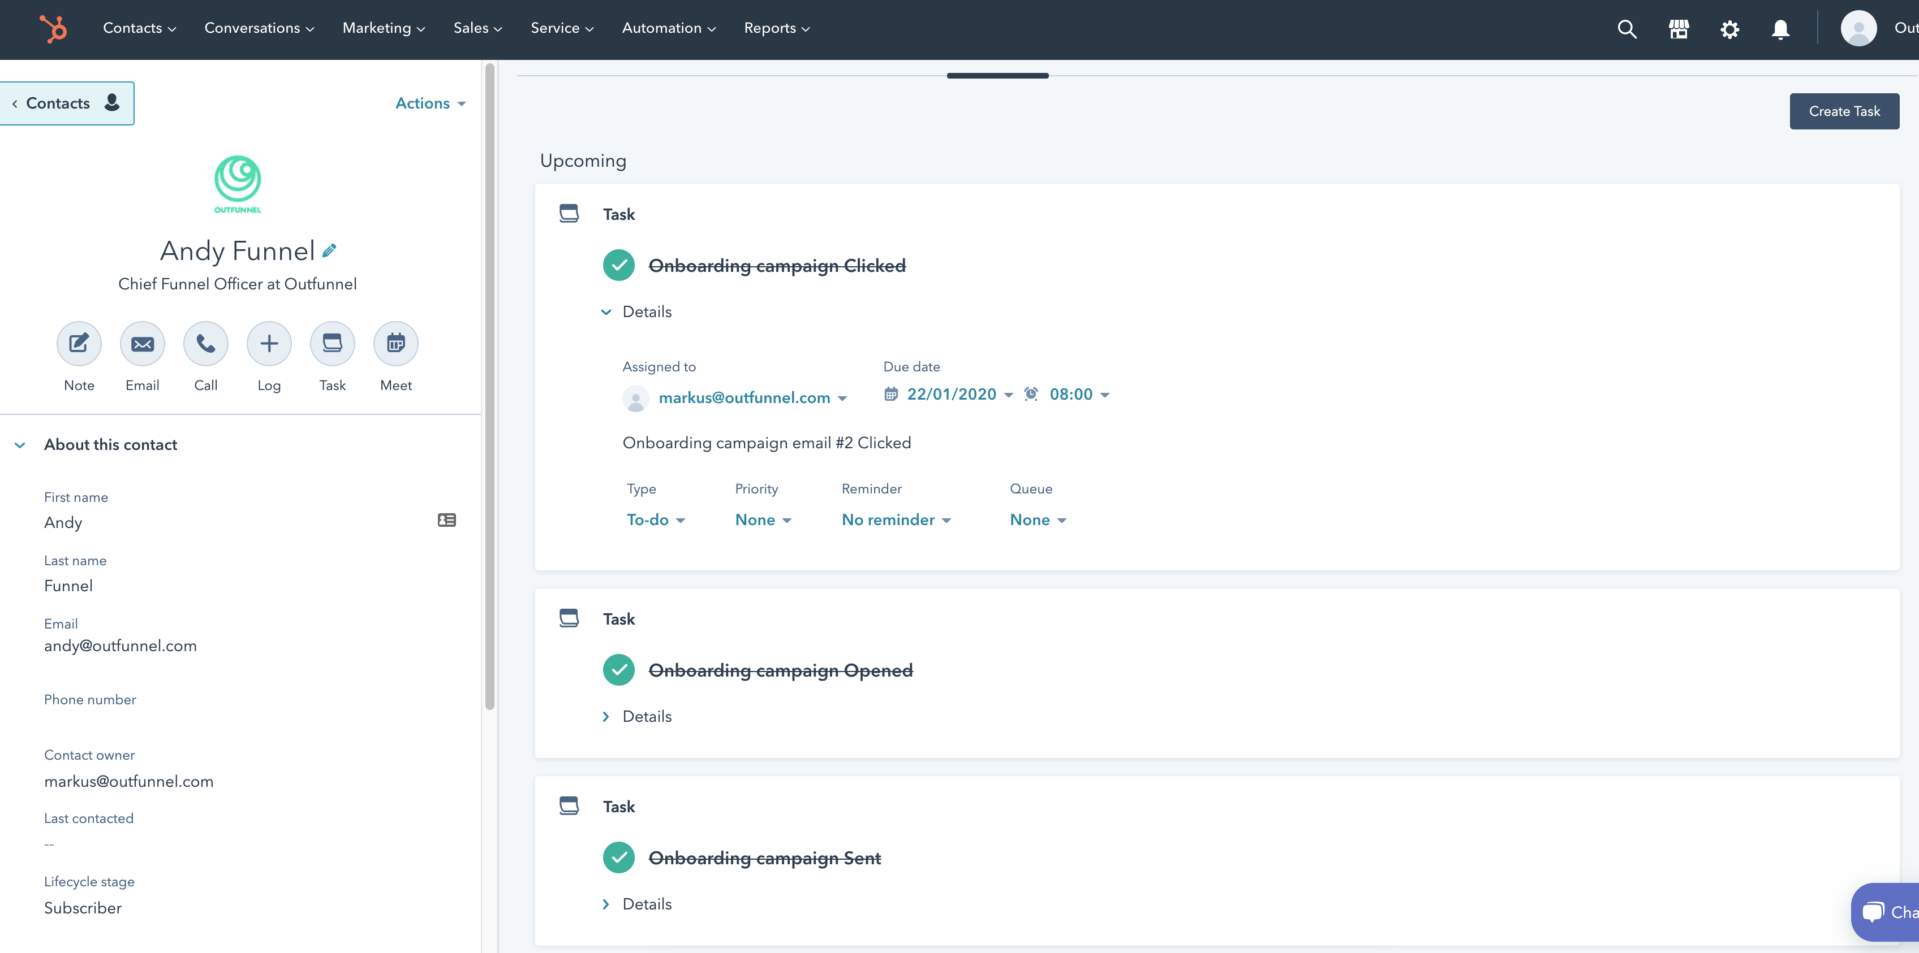Open the search magnifier icon
This screenshot has width=1919, height=953.
tap(1627, 29)
